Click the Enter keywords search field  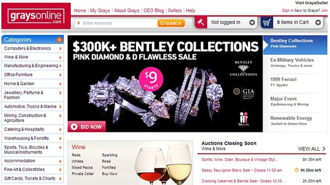tap(116, 23)
